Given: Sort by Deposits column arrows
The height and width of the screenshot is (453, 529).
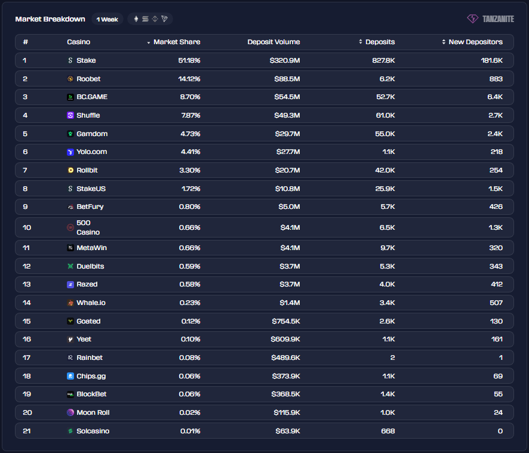Looking at the screenshot, I should (x=360, y=42).
